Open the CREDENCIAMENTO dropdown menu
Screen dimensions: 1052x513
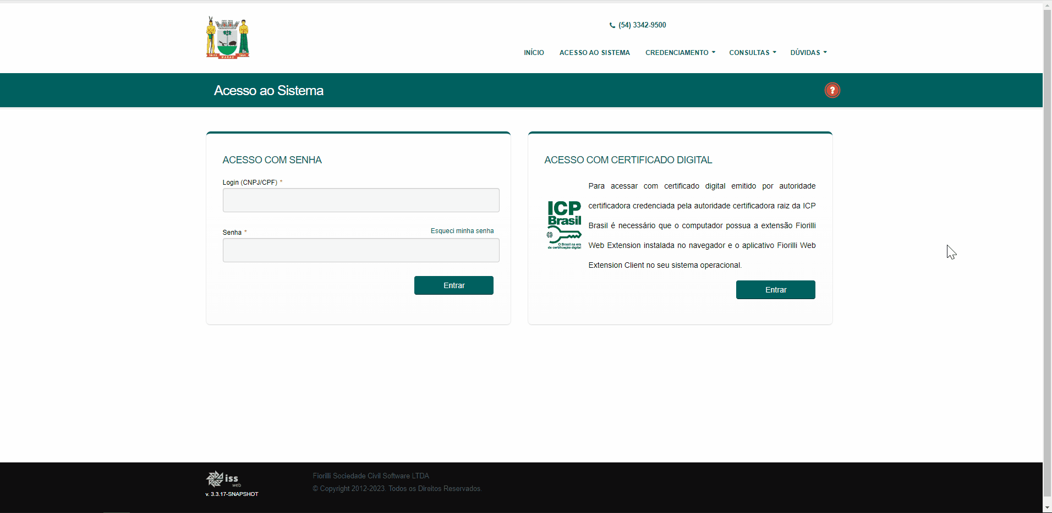point(680,52)
